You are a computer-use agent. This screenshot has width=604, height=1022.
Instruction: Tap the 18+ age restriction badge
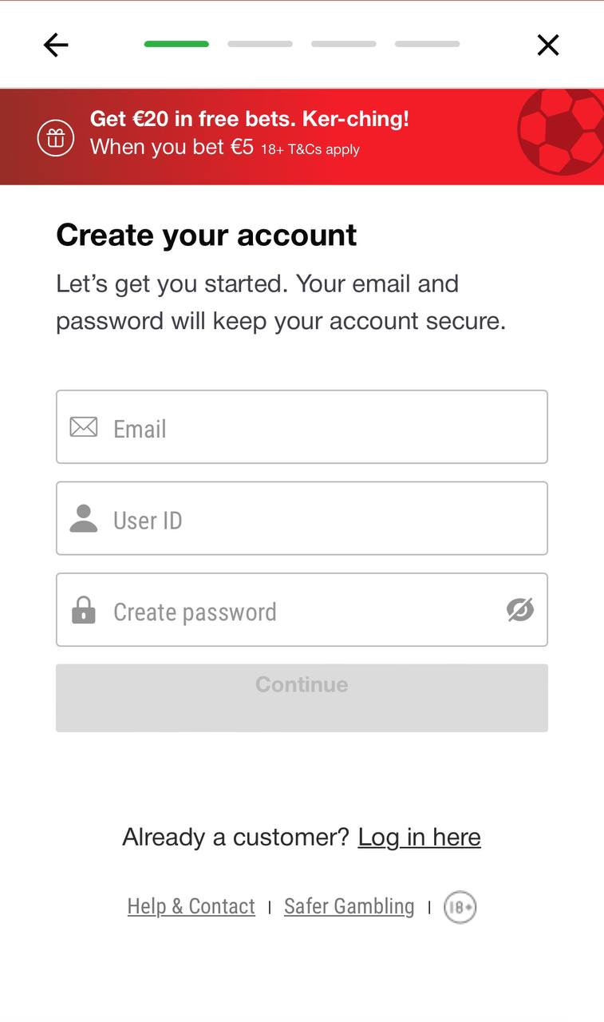tap(460, 907)
